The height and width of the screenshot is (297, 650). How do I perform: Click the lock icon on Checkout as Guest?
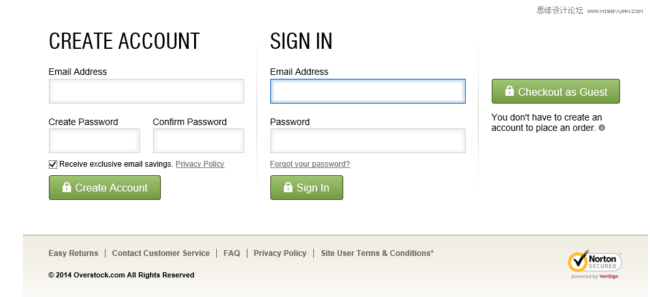509,91
